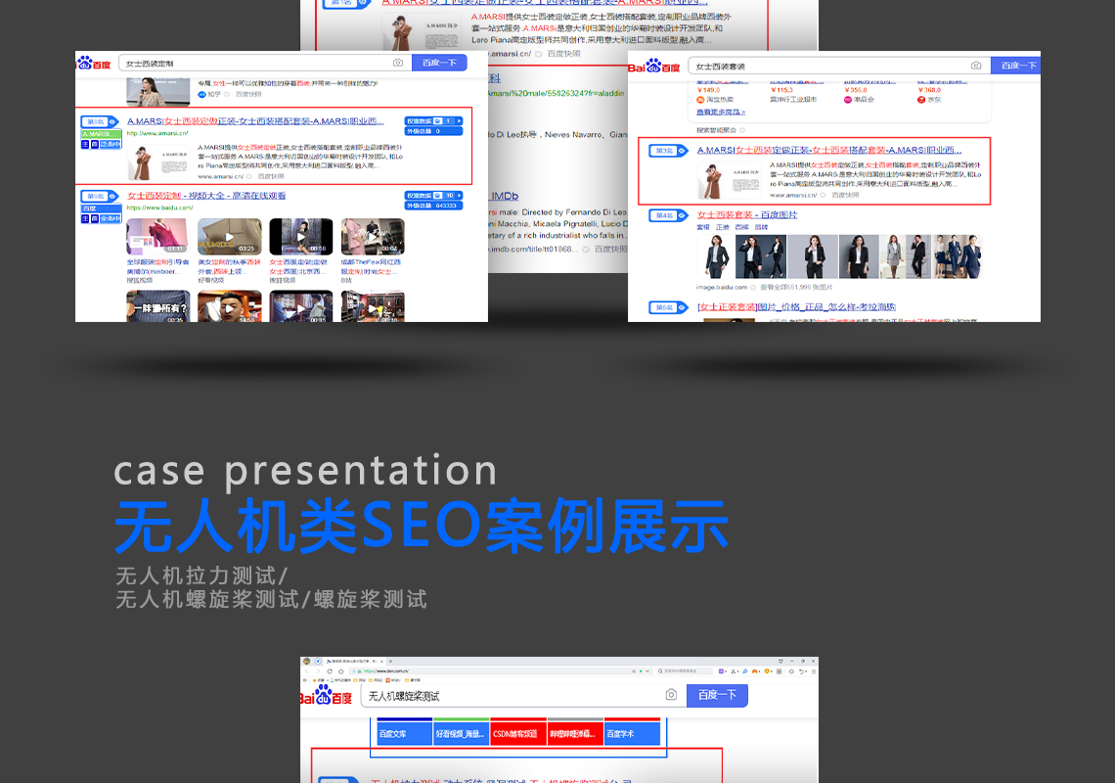Click camera icon in 女士西装定制 search box
Image resolution: width=1115 pixels, height=783 pixels.
pos(398,63)
